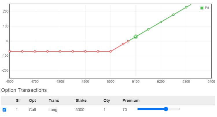Click the strike value 5000 in table
217x117 pixels.
tap(80, 110)
